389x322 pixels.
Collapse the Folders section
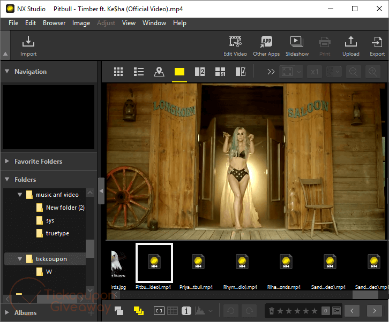pyautogui.click(x=7, y=179)
